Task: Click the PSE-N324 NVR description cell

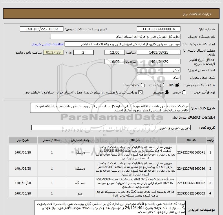Action: (x=136, y=183)
